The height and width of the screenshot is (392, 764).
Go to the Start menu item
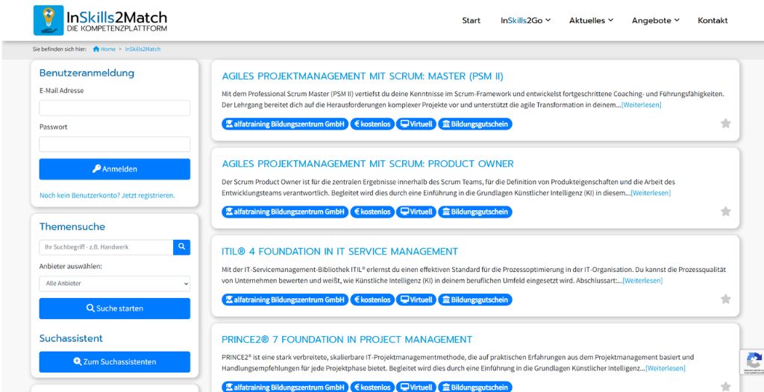pyautogui.click(x=471, y=20)
